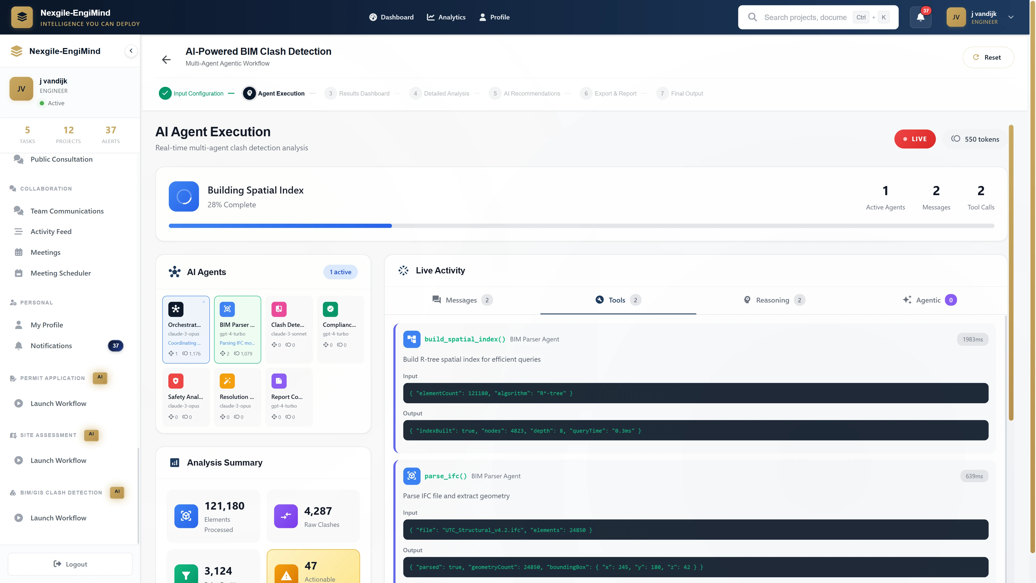Open the Analytics menu item

(446, 17)
